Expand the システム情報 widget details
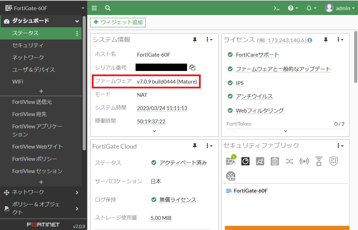358x230 pixels. coord(154,131)
